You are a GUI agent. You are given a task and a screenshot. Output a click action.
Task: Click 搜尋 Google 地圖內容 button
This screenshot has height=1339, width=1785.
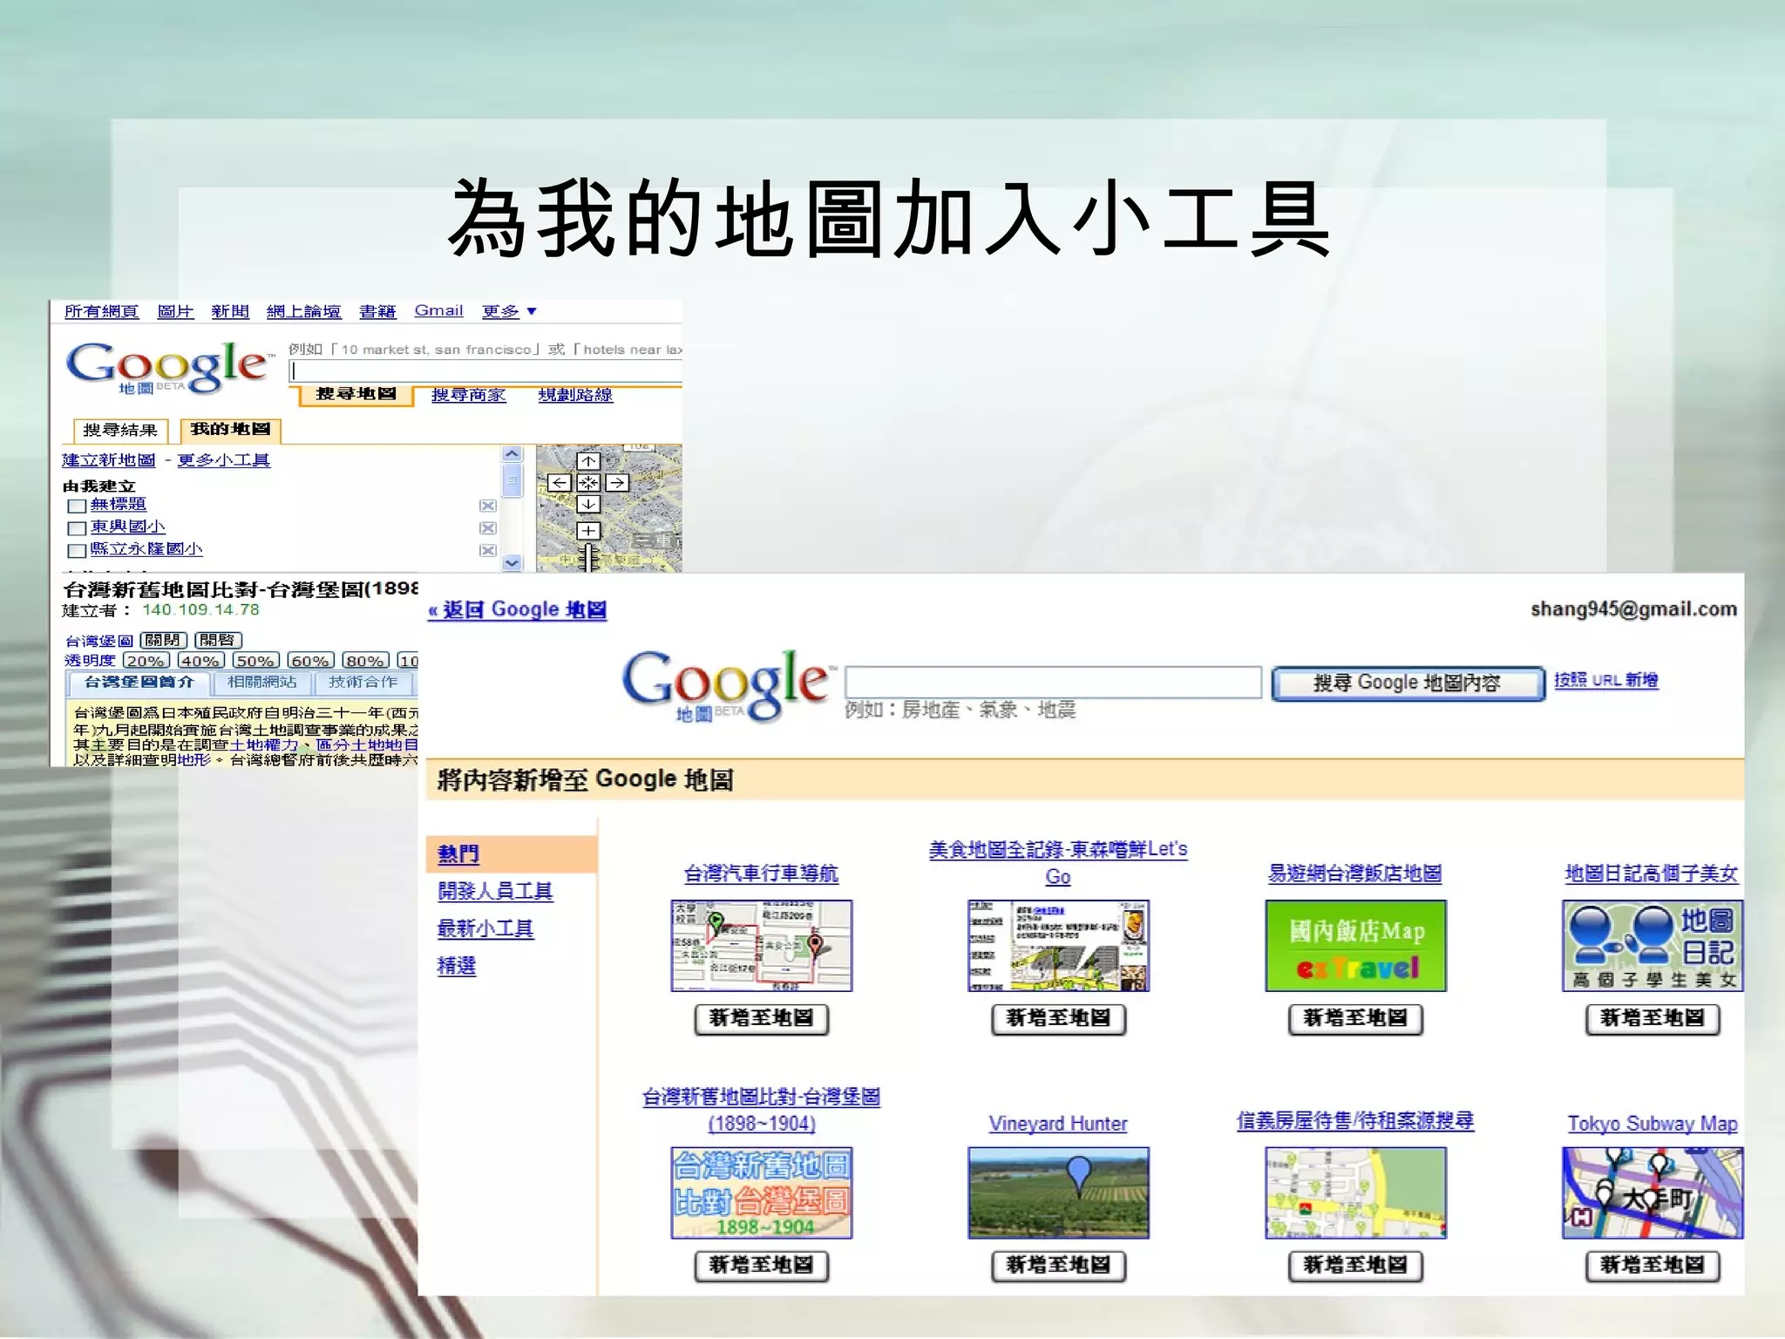click(x=1407, y=683)
